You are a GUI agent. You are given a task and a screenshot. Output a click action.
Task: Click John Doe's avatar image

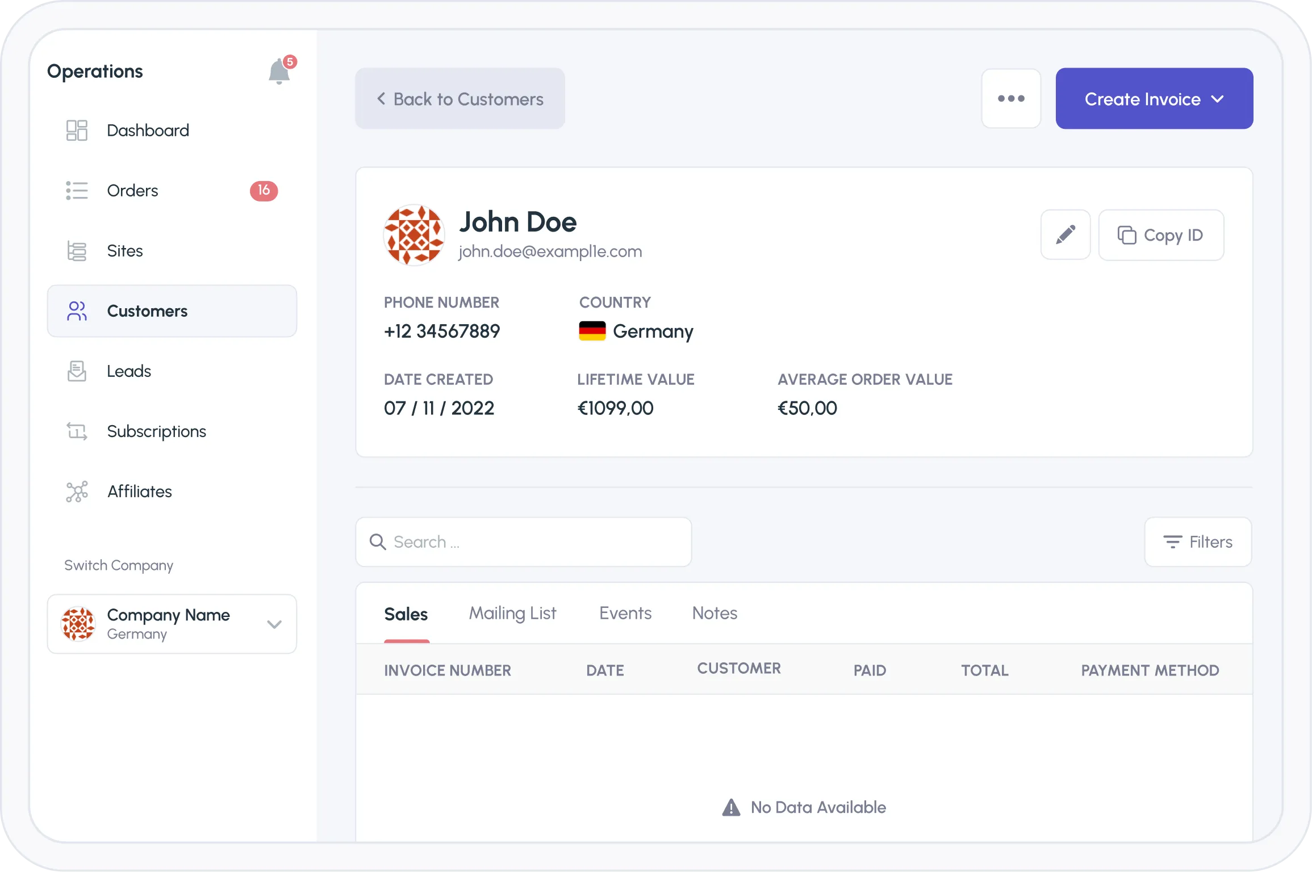[x=414, y=235]
